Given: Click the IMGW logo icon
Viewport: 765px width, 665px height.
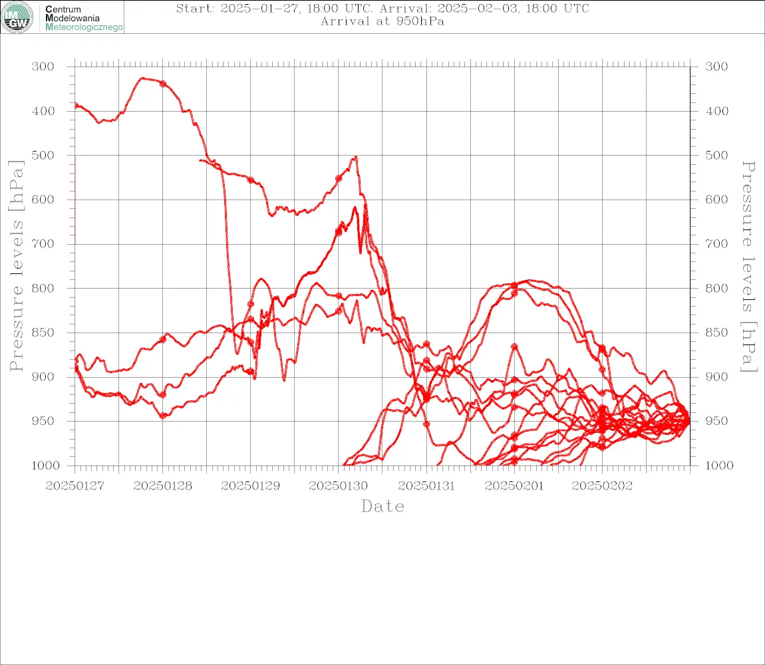Looking at the screenshot, I should (x=17, y=17).
